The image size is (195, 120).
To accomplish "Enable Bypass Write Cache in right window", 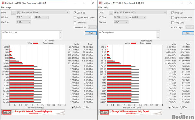I will click(x=173, y=18).
